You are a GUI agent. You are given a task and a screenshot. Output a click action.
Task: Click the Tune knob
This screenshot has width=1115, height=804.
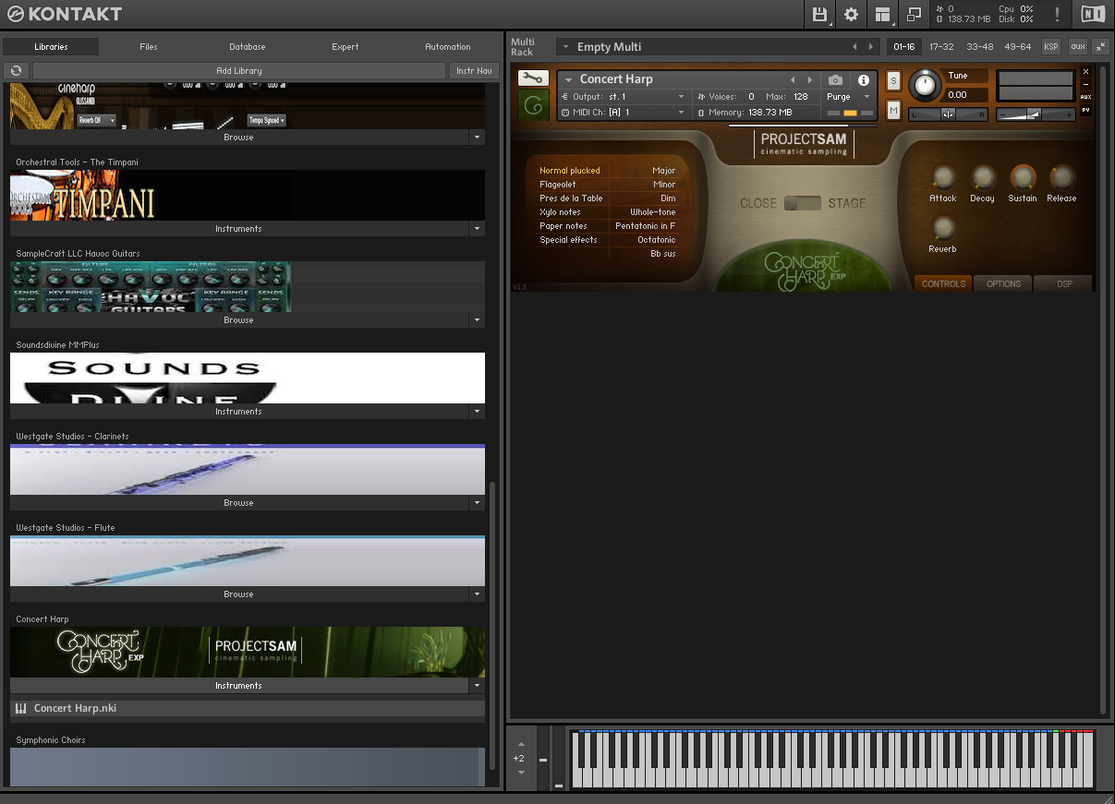923,85
